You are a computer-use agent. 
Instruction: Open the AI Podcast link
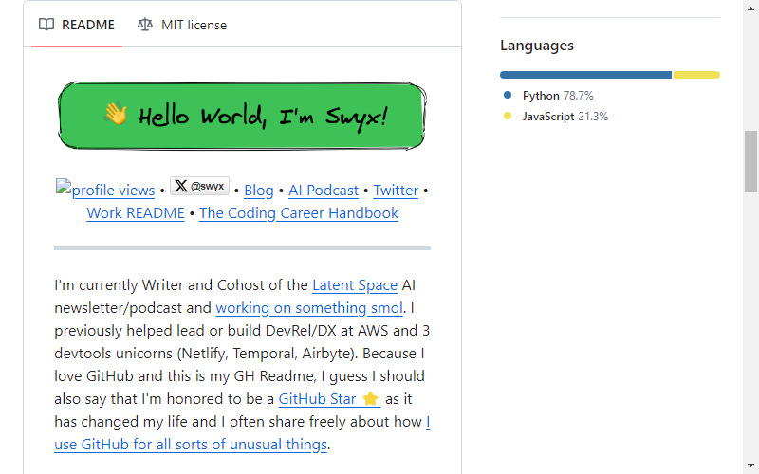[x=324, y=191]
